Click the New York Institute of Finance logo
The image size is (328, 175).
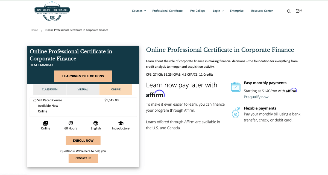tap(52, 11)
